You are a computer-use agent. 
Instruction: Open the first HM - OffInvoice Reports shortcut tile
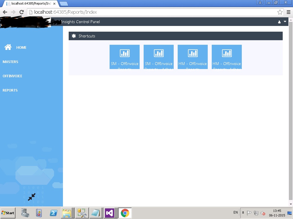193,57
